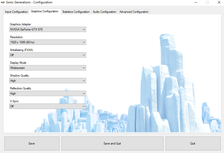The image size is (224, 153).
Task: Click the Display Mode label
Action: [18, 63]
